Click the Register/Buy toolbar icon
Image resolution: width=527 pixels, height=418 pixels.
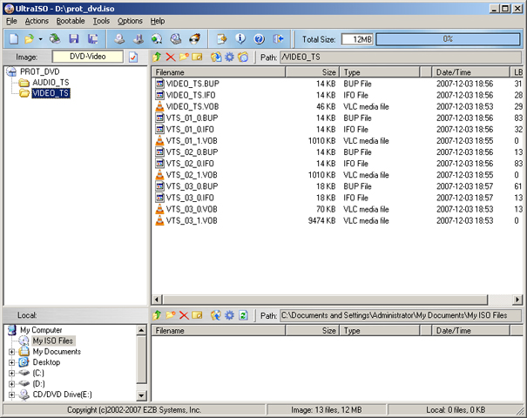point(222,39)
